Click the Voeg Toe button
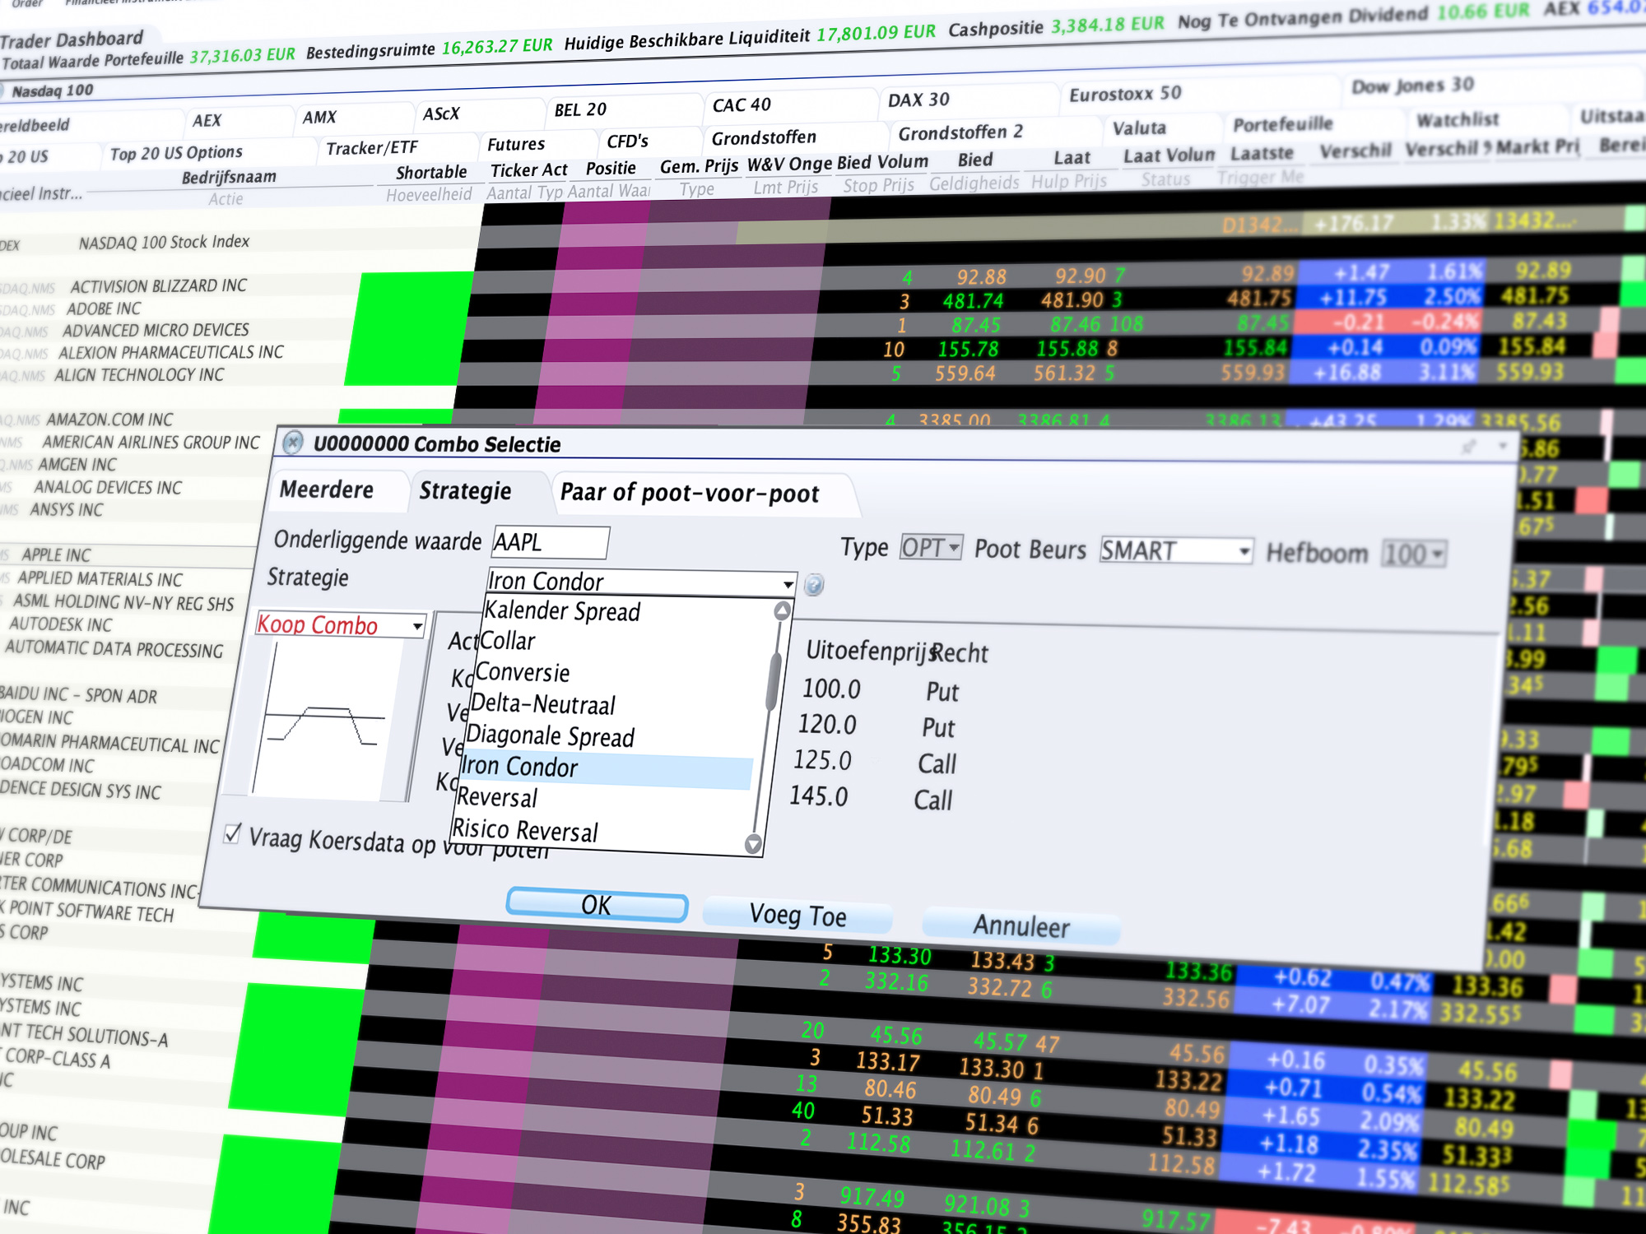The image size is (1646, 1234). (797, 915)
